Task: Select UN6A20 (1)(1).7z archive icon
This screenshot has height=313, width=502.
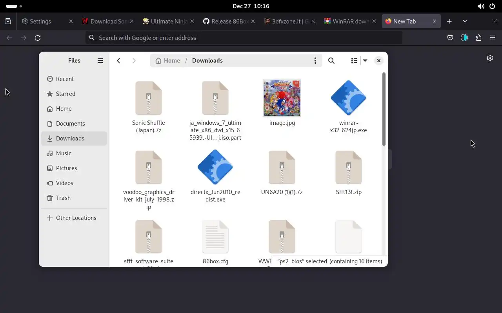Action: point(282,167)
